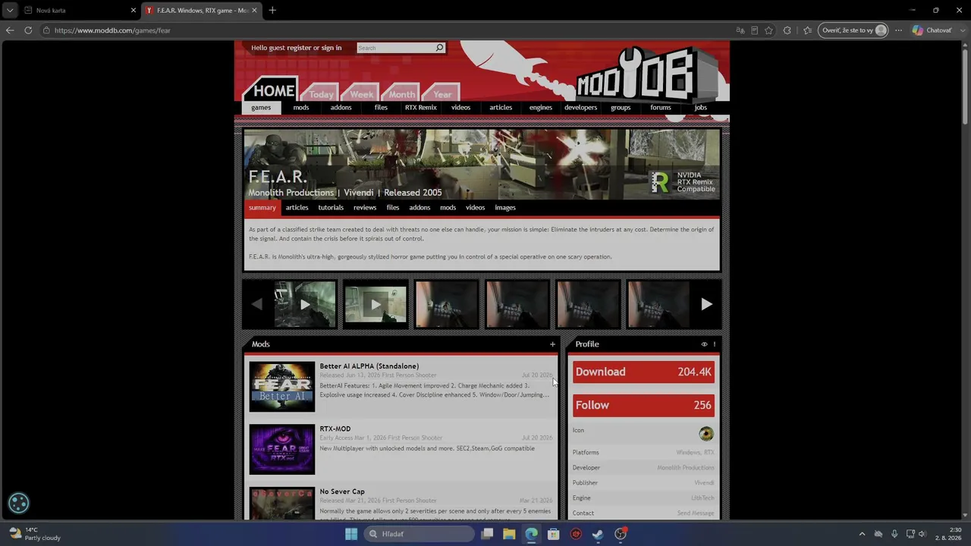The image size is (971, 546).
Task: Open the translate page icon in address bar
Action: [x=740, y=30]
